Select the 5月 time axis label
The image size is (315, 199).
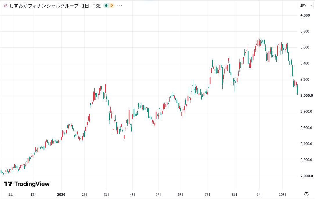[158, 195]
